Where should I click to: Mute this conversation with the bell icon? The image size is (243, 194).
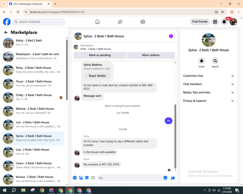(x=202, y=61)
